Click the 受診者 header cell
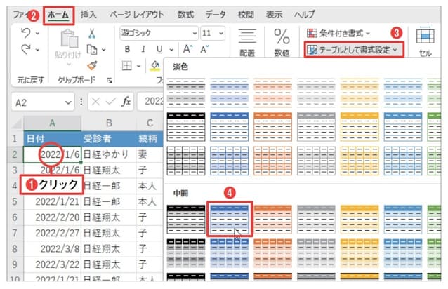Viewport: 448px width, 289px height. (x=109, y=139)
